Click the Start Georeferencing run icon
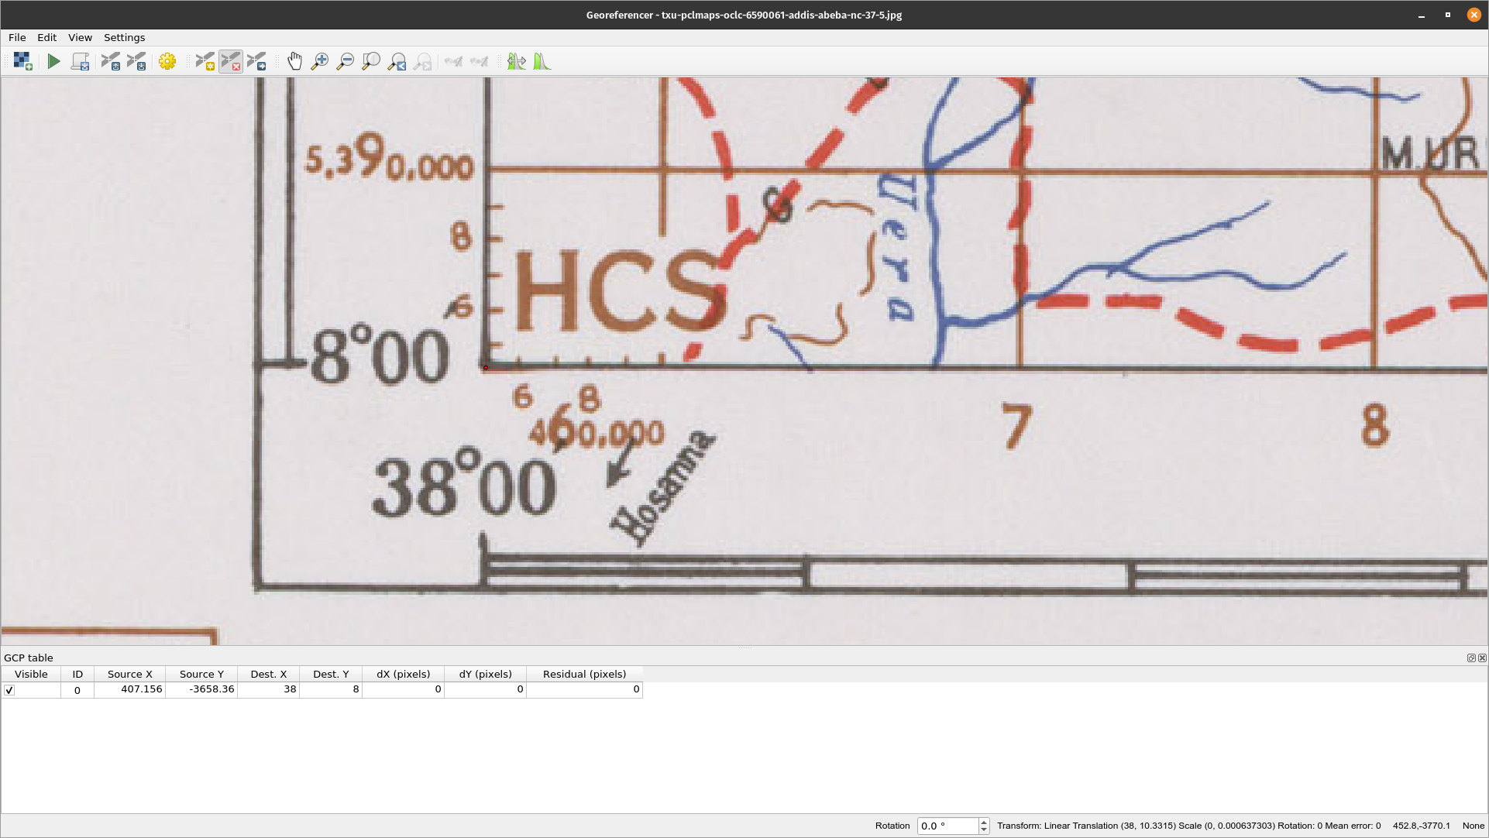 (52, 61)
